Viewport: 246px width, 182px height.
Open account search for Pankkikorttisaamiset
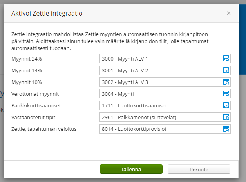tap(226, 105)
